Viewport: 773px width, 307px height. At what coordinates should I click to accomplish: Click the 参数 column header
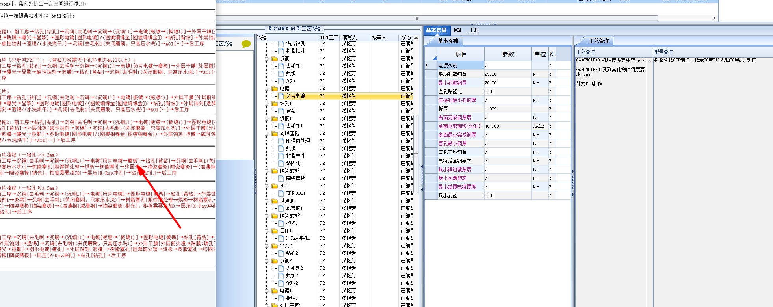[x=508, y=54]
